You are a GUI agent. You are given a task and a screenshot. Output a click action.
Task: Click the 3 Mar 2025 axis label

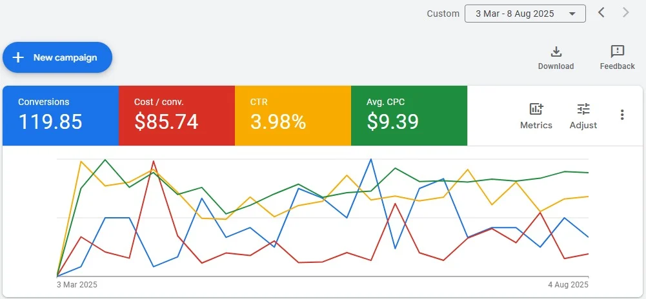tap(77, 284)
